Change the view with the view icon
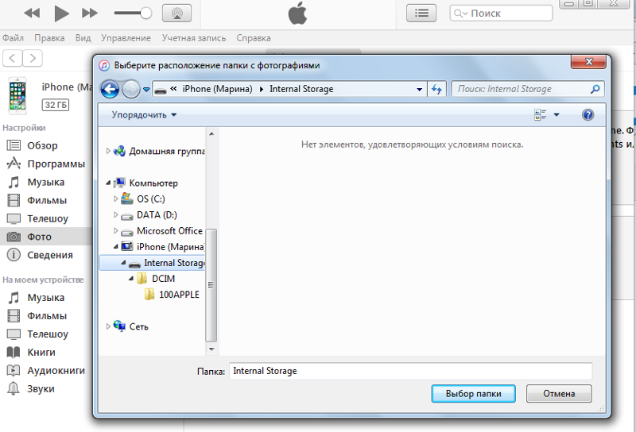Image resolution: width=636 pixels, height=432 pixels. [x=540, y=115]
